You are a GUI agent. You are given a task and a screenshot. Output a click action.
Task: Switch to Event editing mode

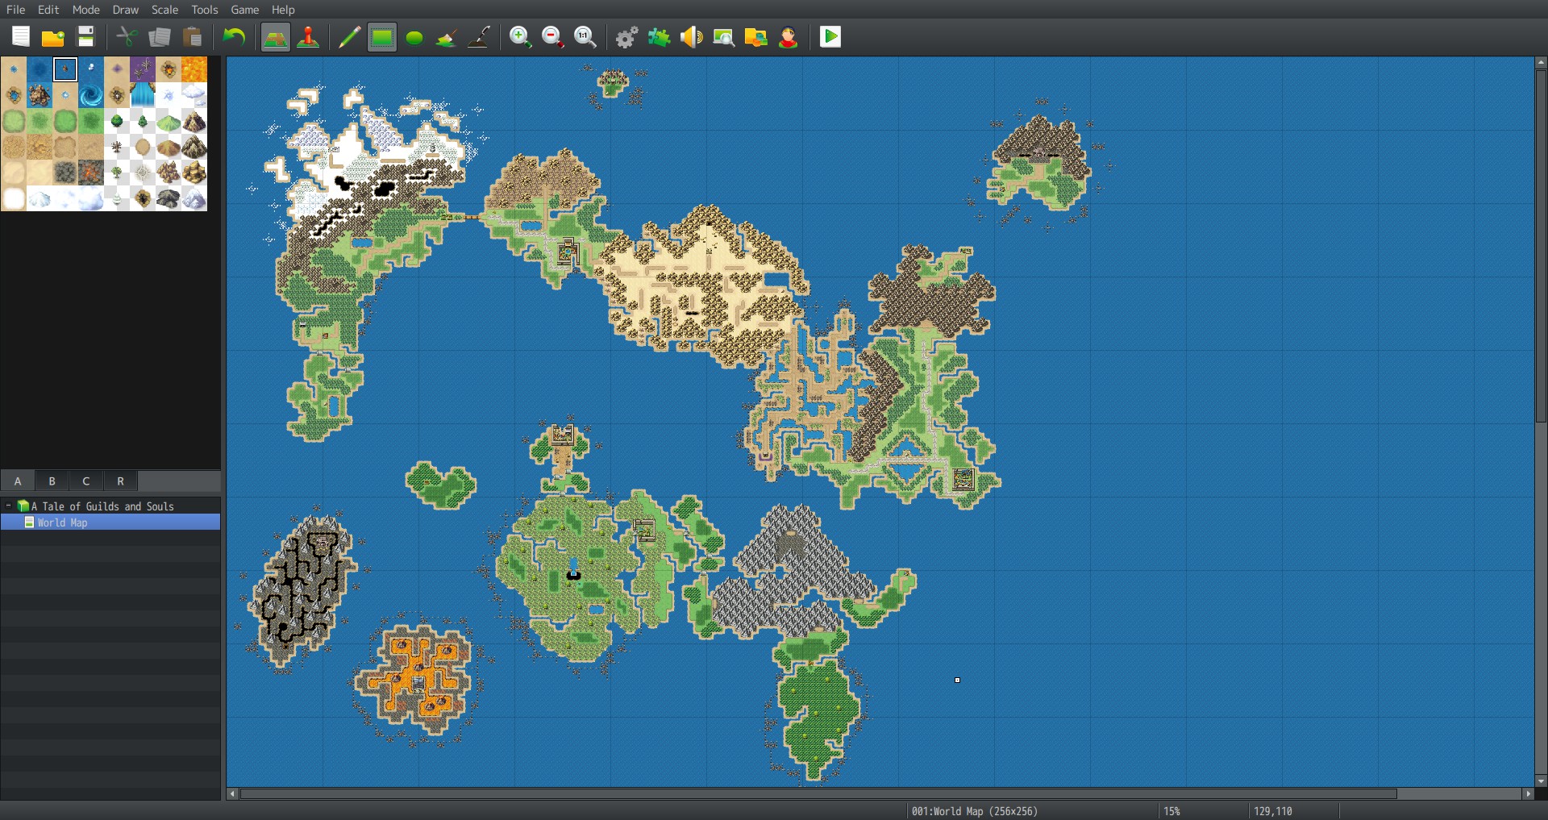tap(308, 37)
